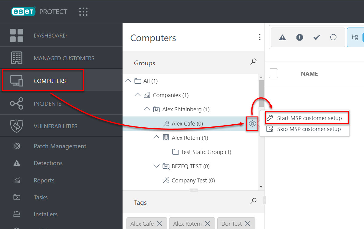Collapse the Alex Rotem (1) node
The width and height of the screenshot is (364, 229).
[156, 137]
